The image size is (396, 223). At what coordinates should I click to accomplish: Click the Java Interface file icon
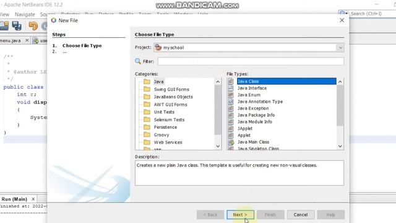[x=231, y=88]
